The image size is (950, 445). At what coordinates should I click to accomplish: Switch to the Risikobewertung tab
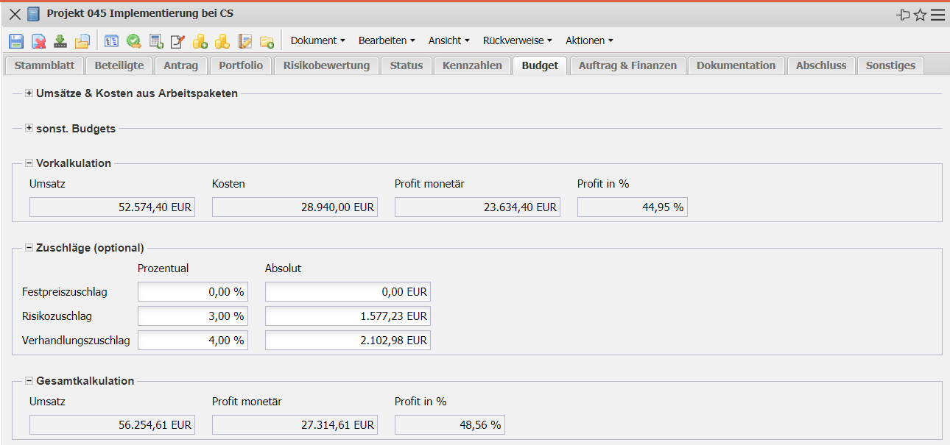pyautogui.click(x=326, y=65)
